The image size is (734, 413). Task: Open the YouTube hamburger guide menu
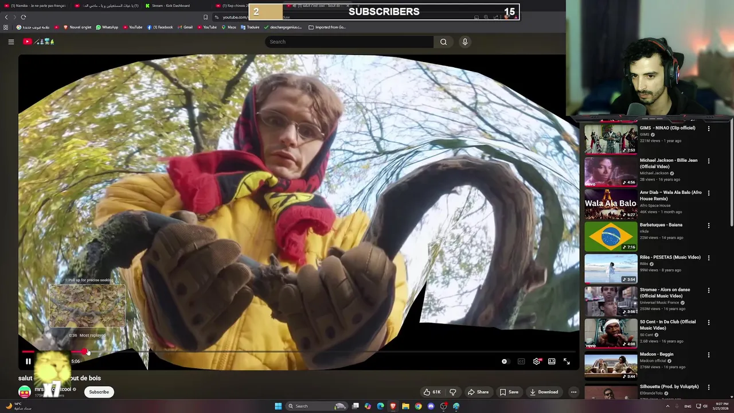click(x=11, y=42)
